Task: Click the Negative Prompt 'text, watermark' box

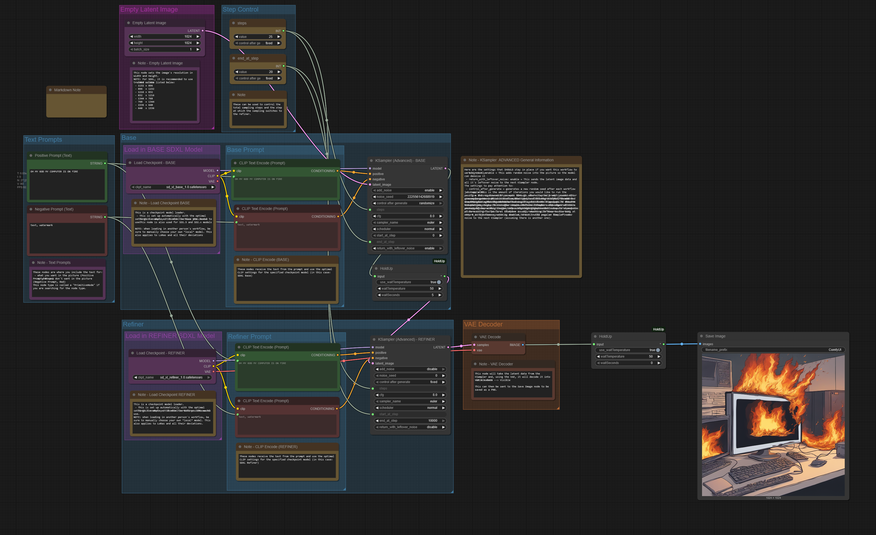Action: [67, 238]
